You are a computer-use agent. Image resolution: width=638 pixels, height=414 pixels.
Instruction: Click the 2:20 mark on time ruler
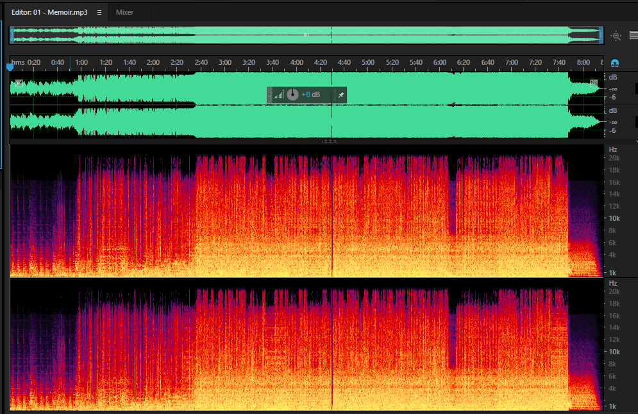pos(176,62)
